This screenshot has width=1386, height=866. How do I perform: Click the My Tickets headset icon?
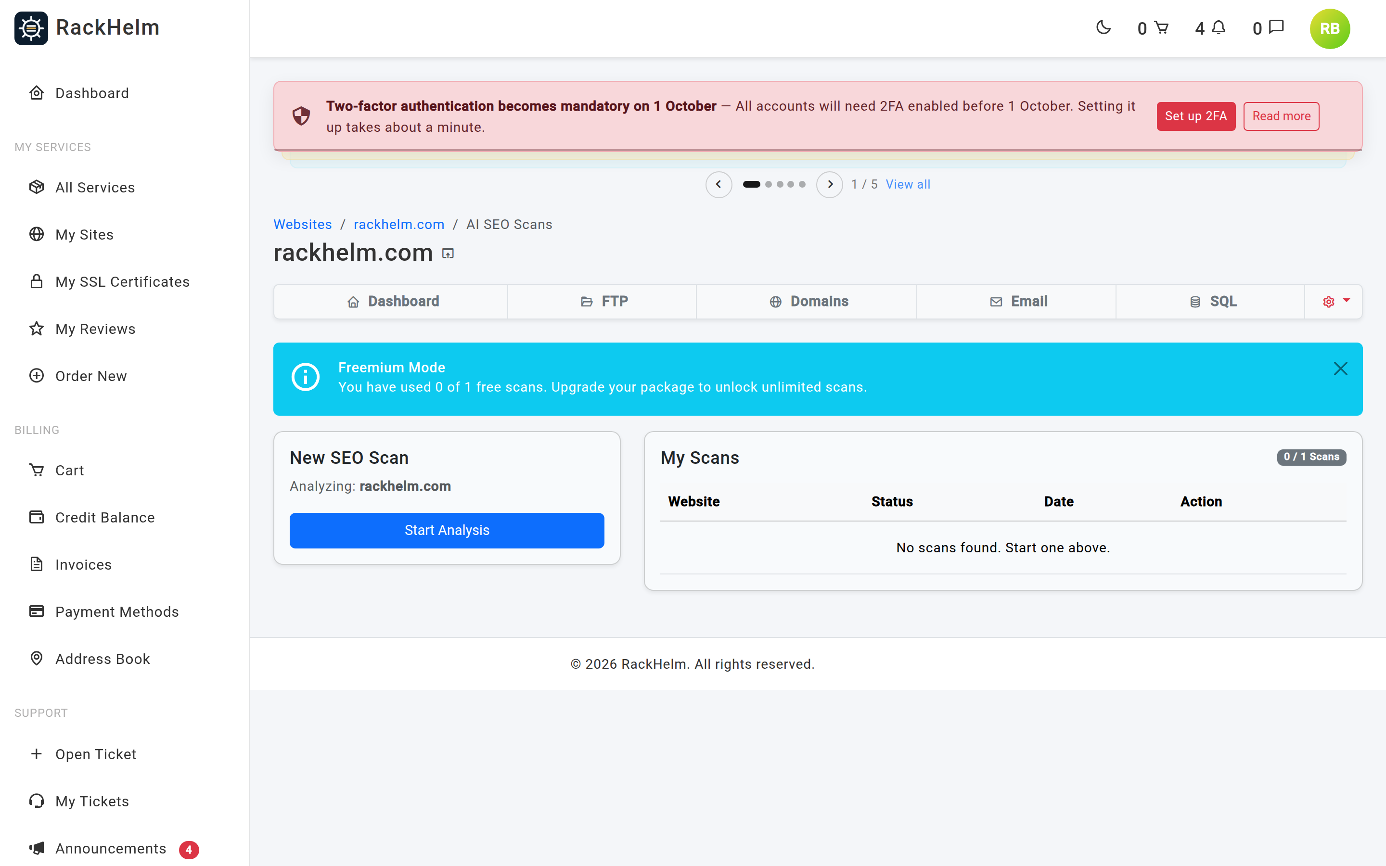click(x=37, y=801)
